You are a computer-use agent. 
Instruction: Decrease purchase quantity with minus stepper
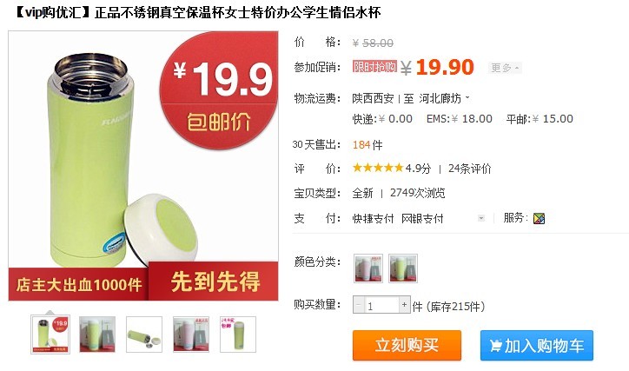(359, 305)
